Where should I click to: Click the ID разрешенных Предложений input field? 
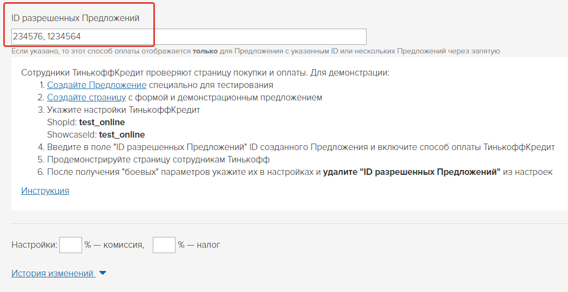click(x=189, y=37)
